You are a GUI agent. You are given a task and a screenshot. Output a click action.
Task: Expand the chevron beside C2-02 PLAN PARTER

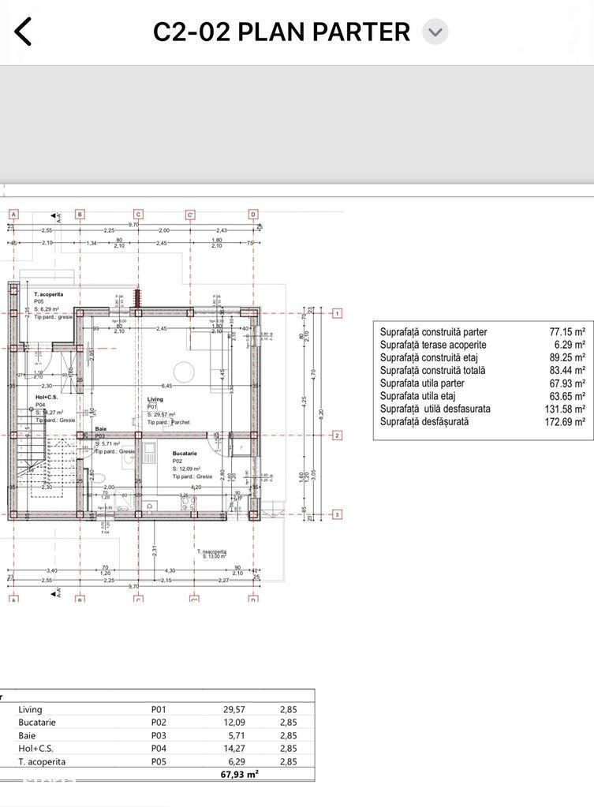435,32
